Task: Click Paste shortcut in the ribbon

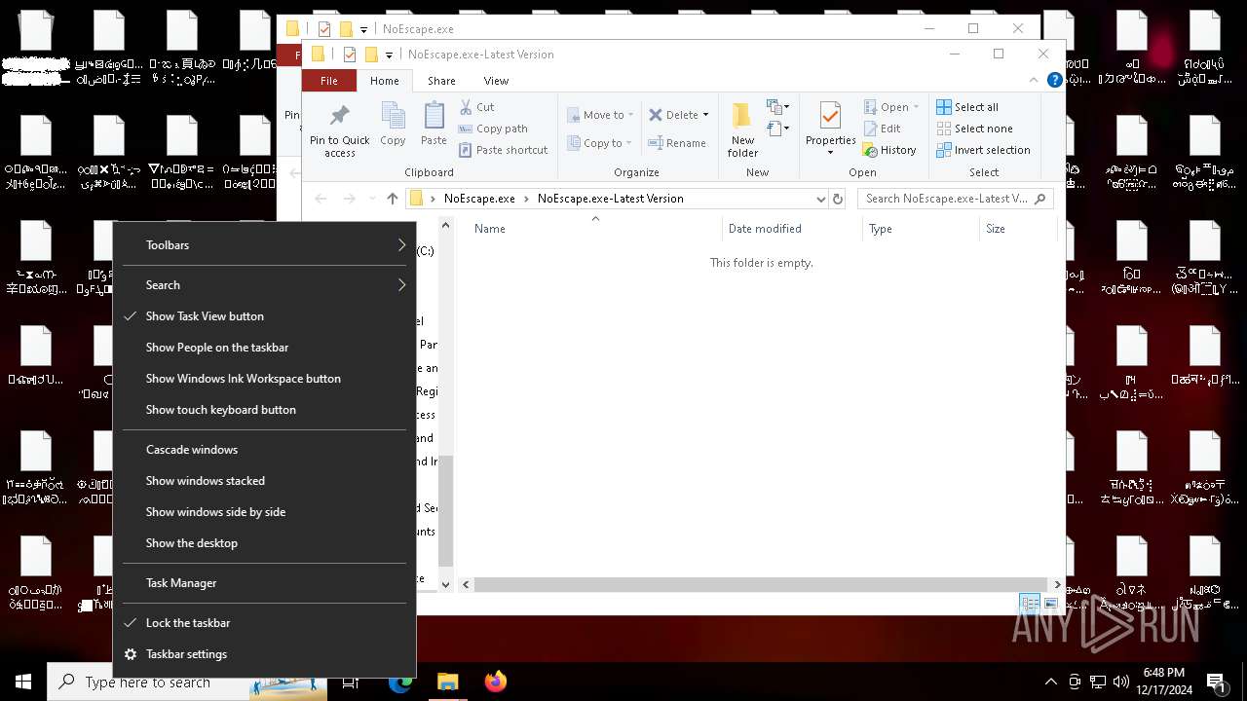Action: [504, 150]
